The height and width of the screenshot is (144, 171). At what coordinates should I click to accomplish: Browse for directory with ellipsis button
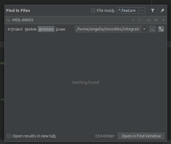152,29
